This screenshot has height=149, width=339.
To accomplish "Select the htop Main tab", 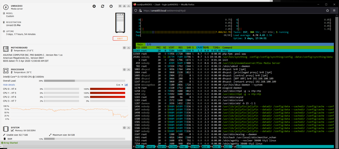I will 140,44.
